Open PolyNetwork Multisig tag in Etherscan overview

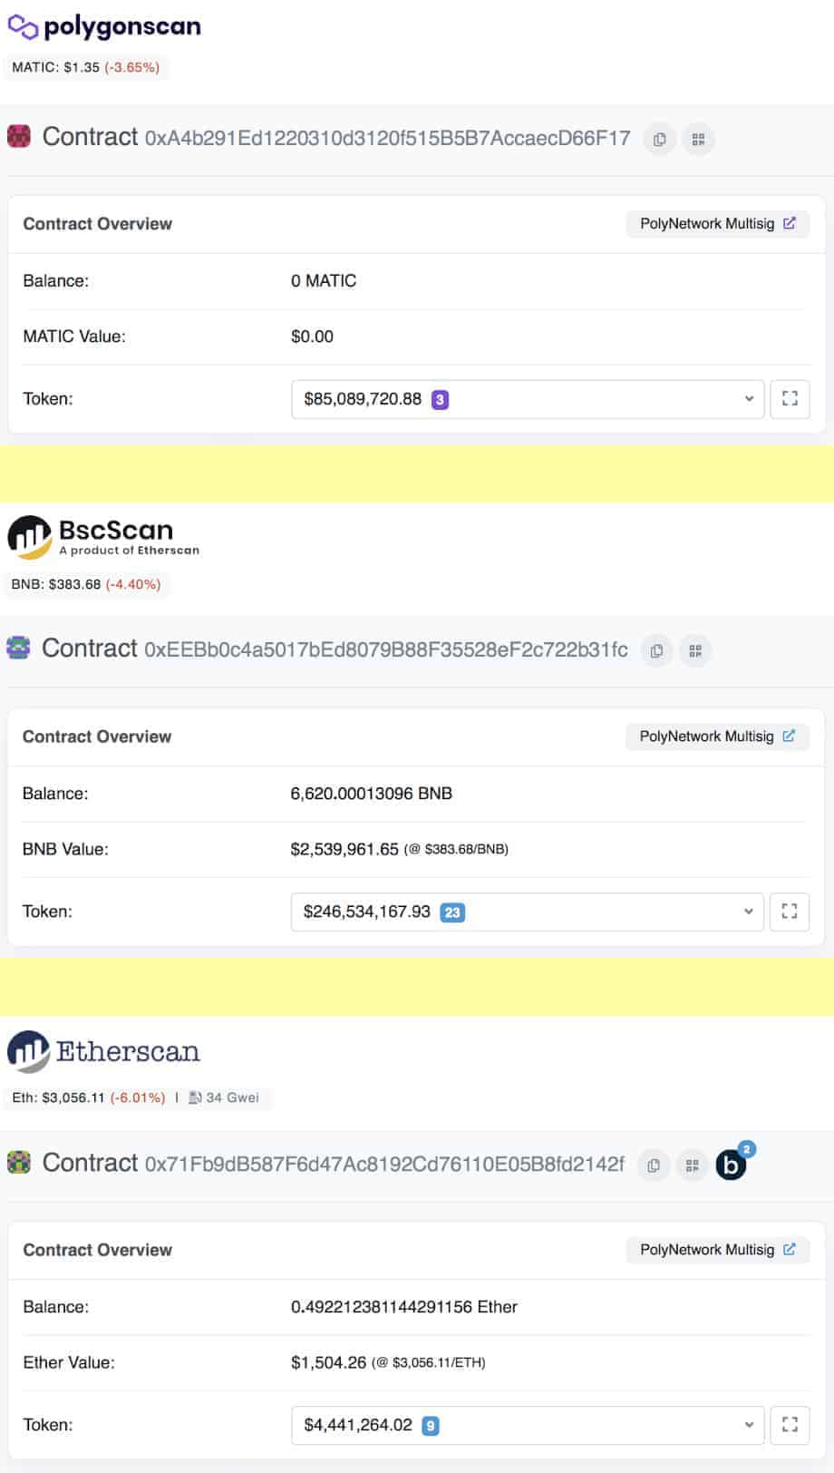(x=717, y=1250)
